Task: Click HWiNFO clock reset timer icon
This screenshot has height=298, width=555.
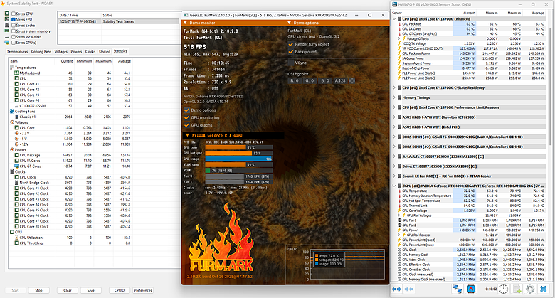Action: point(503,289)
